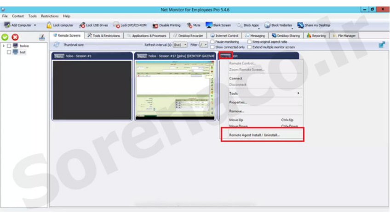The height and width of the screenshot is (219, 390).
Task: Open the Internet Control tab
Action: [224, 35]
